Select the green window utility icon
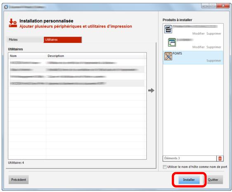Image resolution: width=232 pixels, height=192 pixels. (x=172, y=43)
